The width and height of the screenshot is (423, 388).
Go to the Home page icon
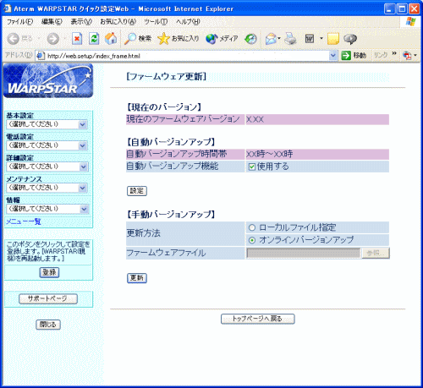tap(111, 39)
